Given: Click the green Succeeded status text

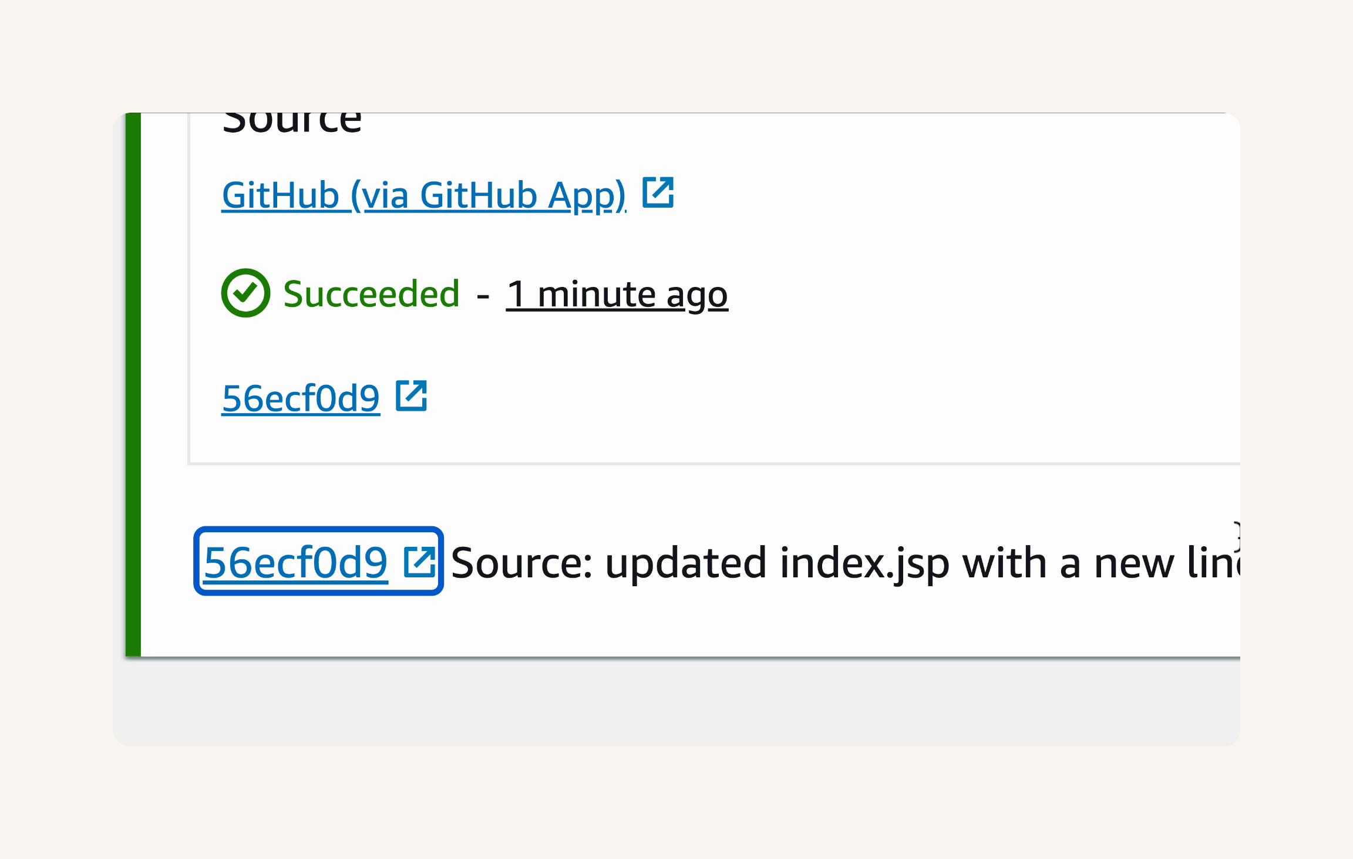Looking at the screenshot, I should pyautogui.click(x=371, y=293).
